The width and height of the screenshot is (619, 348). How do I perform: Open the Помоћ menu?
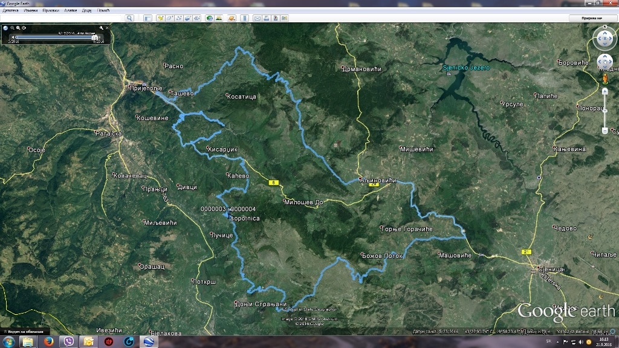click(103, 10)
